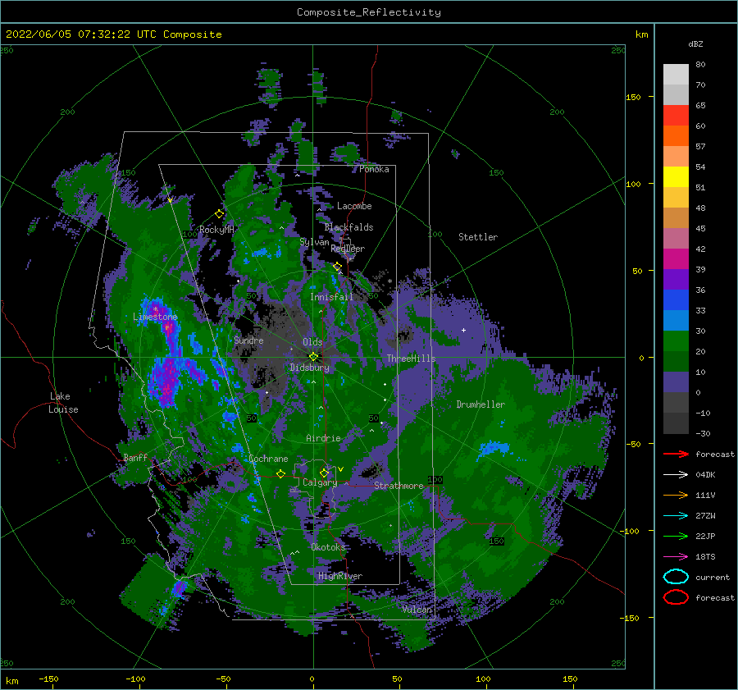
Task: Click the yellow diamond marker at Calgary
Action: 324,473
